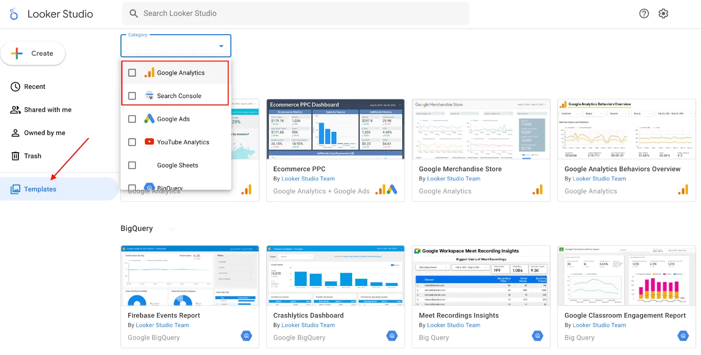Click BigQuery icon on Meet Recordings Insights card
Viewport: 701px width, 355px height.
tap(538, 336)
